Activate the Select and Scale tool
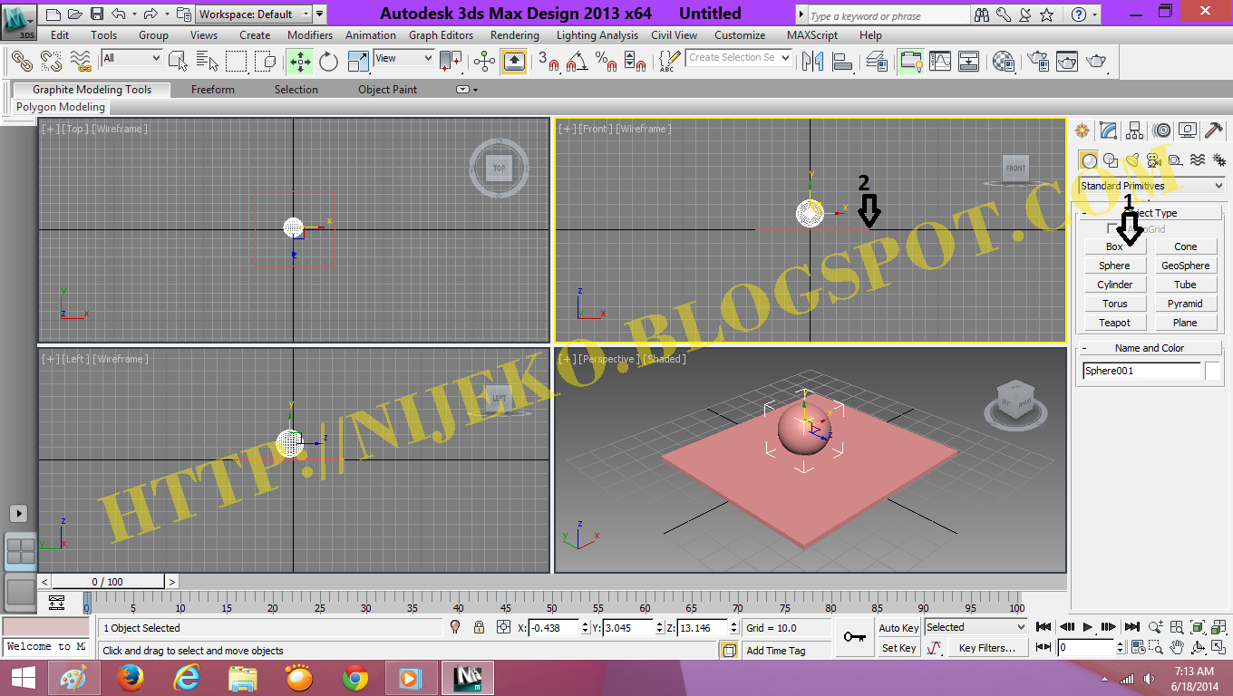1233x696 pixels. [x=358, y=61]
